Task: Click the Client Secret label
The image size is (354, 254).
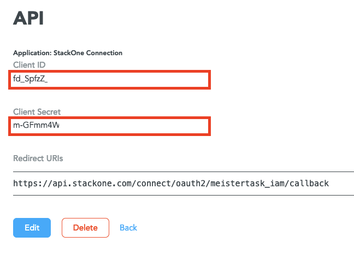Action: pyautogui.click(x=37, y=112)
